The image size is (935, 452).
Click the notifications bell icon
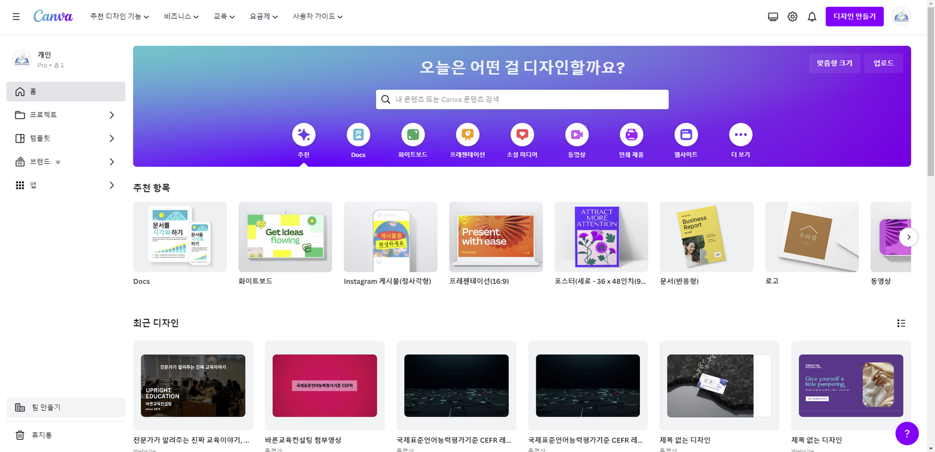coord(812,17)
